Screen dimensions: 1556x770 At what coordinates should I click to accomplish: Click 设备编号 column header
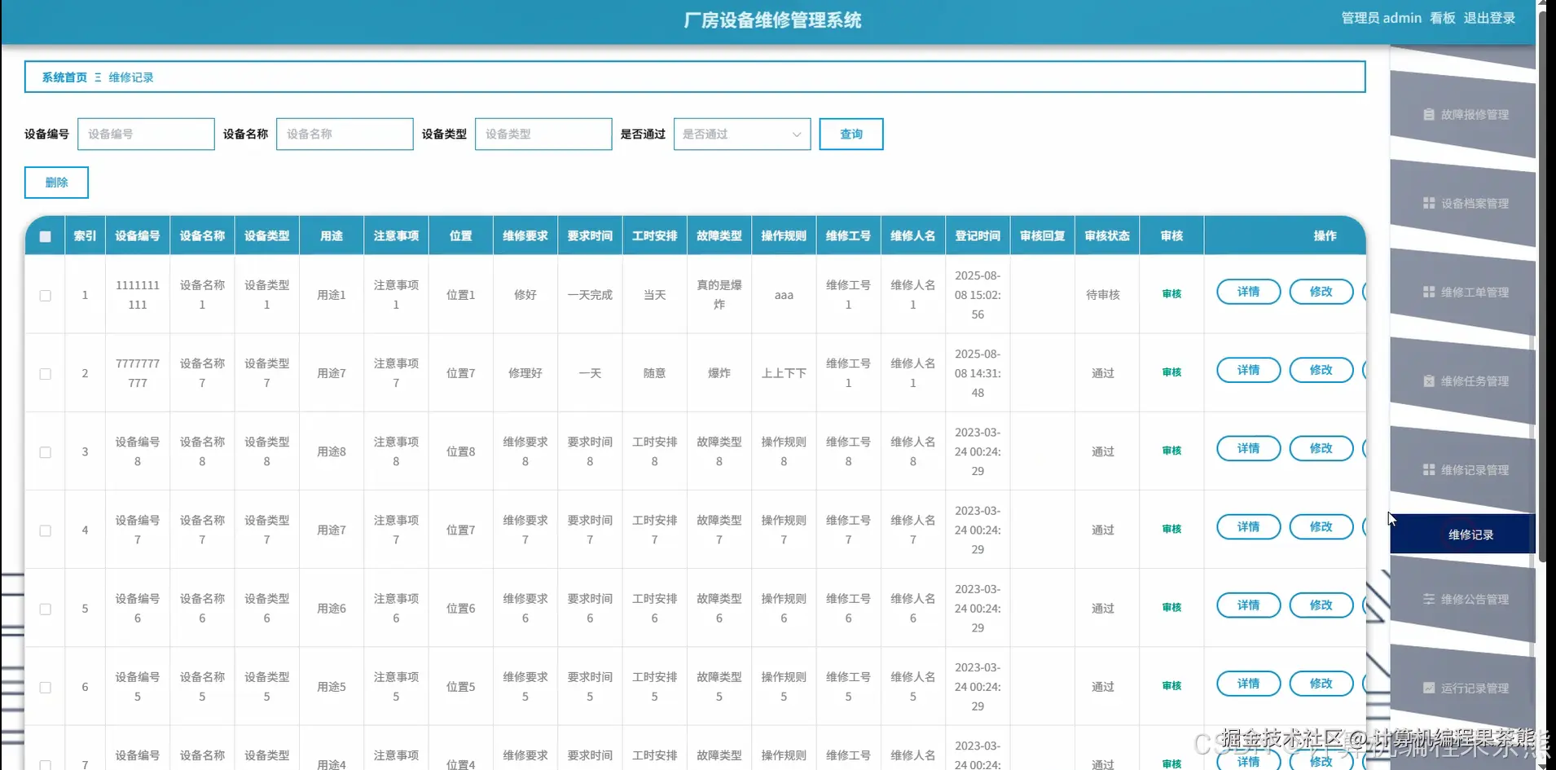coord(138,236)
